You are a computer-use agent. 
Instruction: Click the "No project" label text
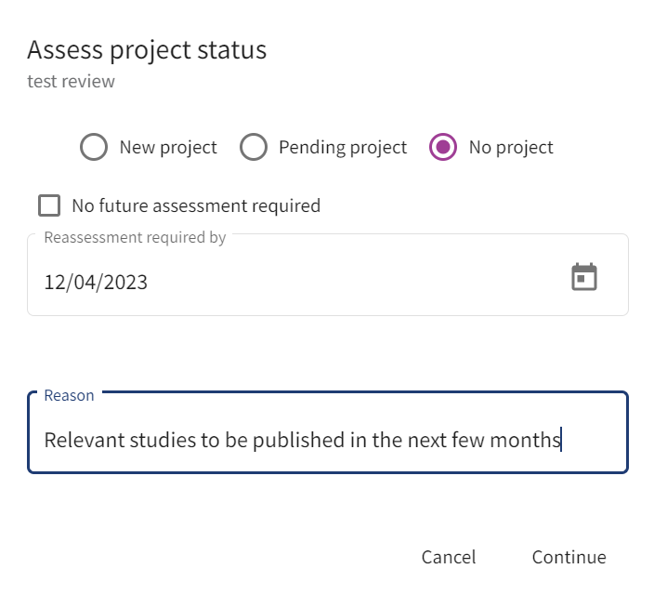pos(511,148)
